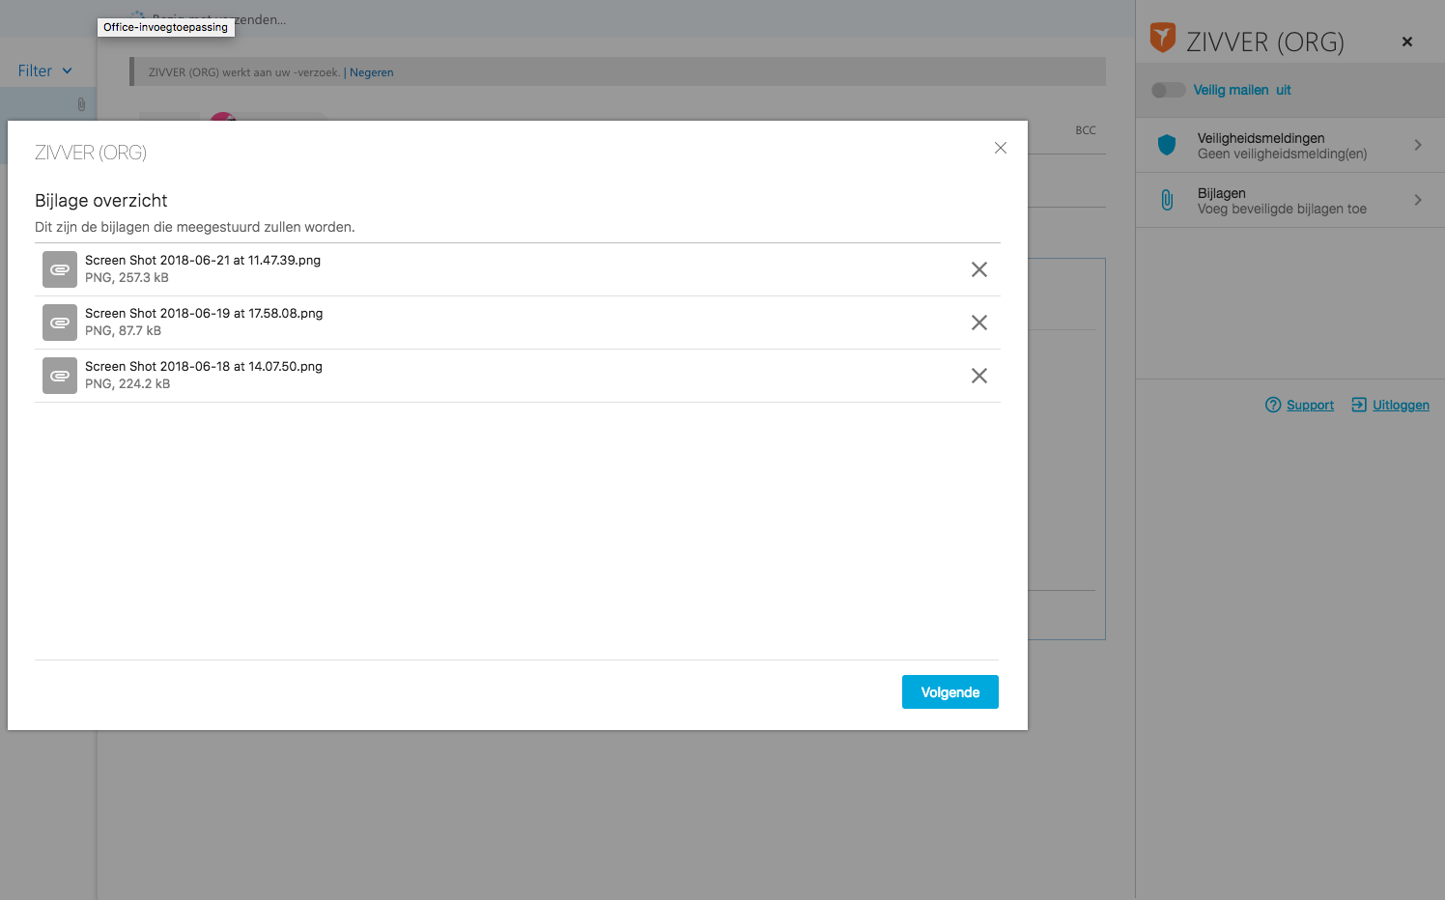Click paperclip icon of 17.58.08.png attachment
1445x900 pixels.
60,323
